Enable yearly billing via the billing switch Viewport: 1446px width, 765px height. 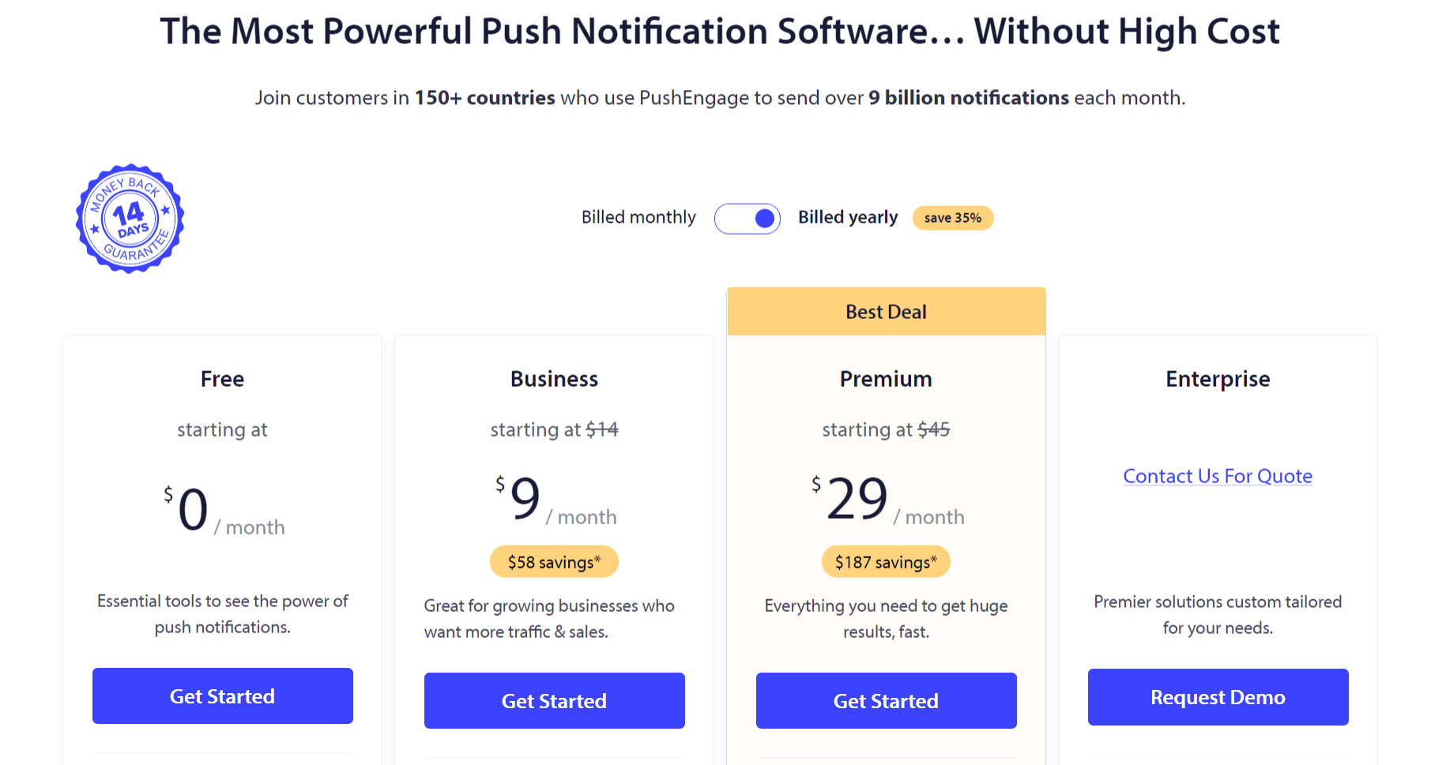click(x=747, y=218)
